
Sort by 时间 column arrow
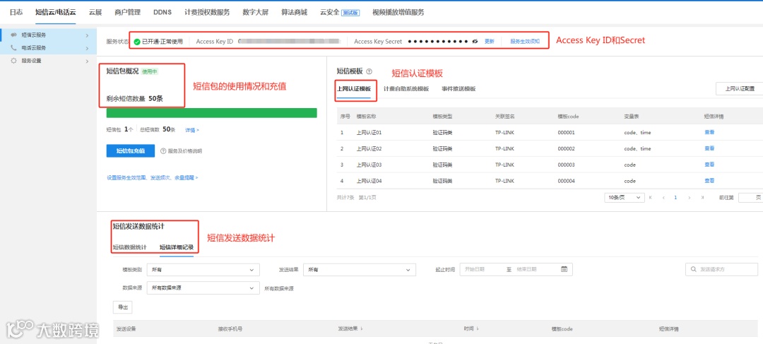coord(478,329)
